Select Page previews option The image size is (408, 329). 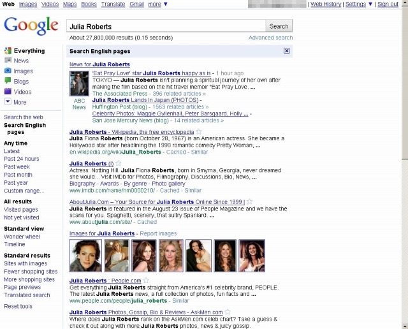point(22,287)
